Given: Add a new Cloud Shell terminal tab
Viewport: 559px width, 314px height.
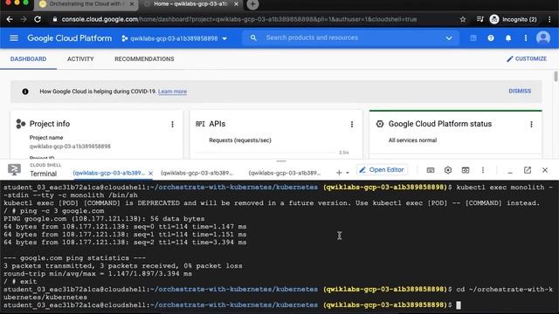Looking at the screenshot, I should 339,173.
